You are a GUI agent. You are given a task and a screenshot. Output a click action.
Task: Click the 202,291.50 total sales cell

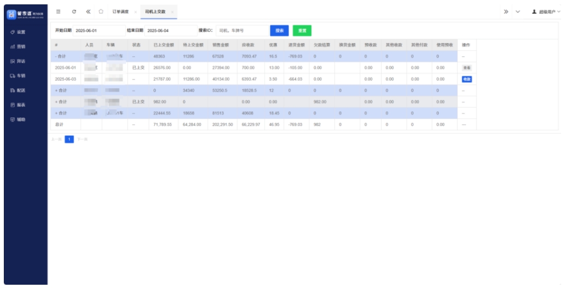[223, 125]
